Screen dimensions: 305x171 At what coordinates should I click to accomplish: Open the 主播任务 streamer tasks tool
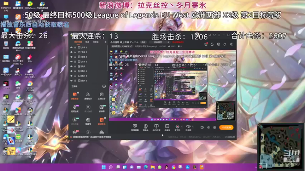(101, 96)
